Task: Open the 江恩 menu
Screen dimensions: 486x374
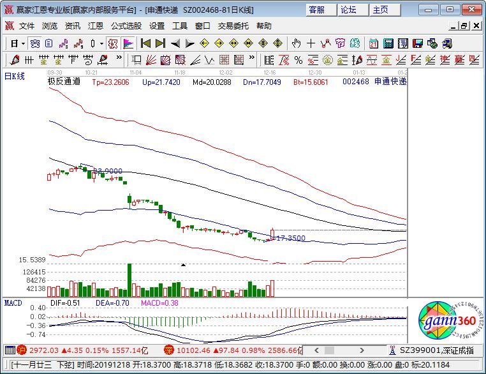Action: click(x=95, y=26)
